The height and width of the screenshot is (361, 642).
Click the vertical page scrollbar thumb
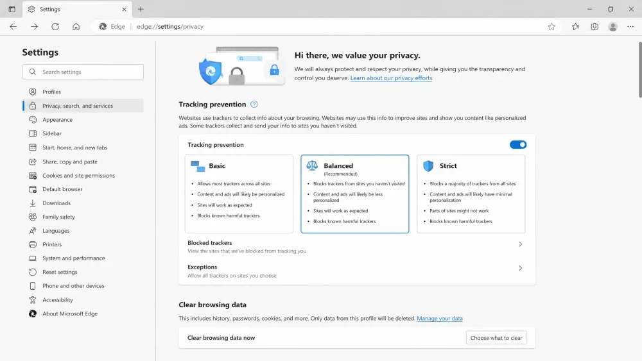(639, 69)
